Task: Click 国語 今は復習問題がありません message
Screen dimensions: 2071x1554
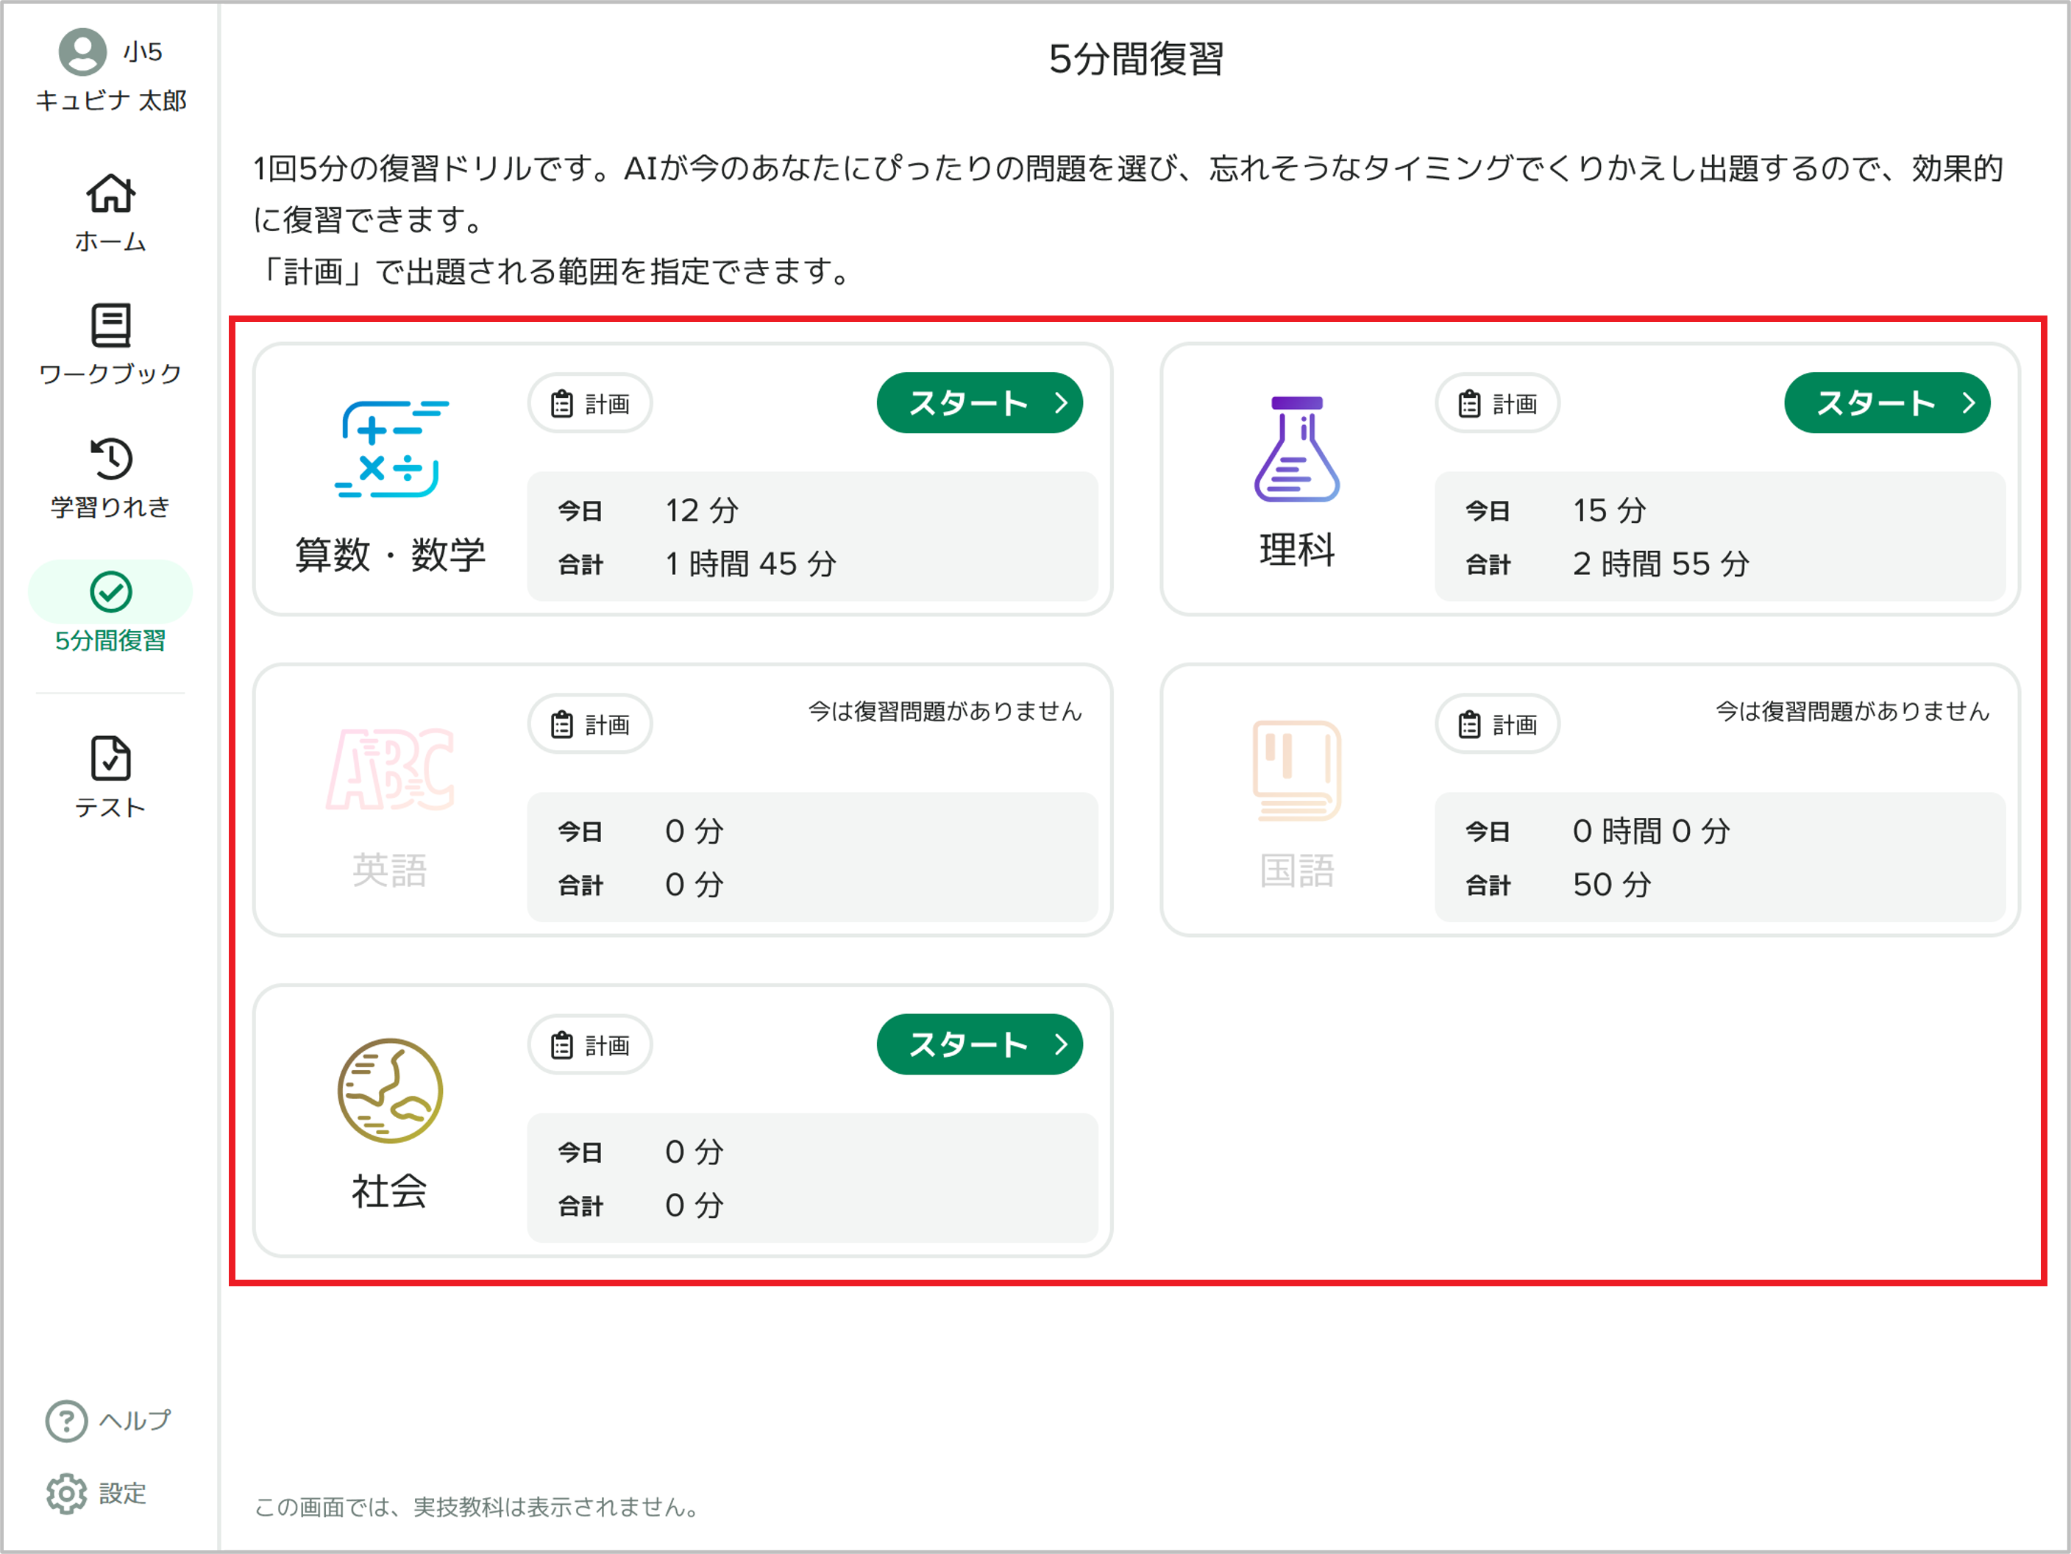Action: [1852, 711]
